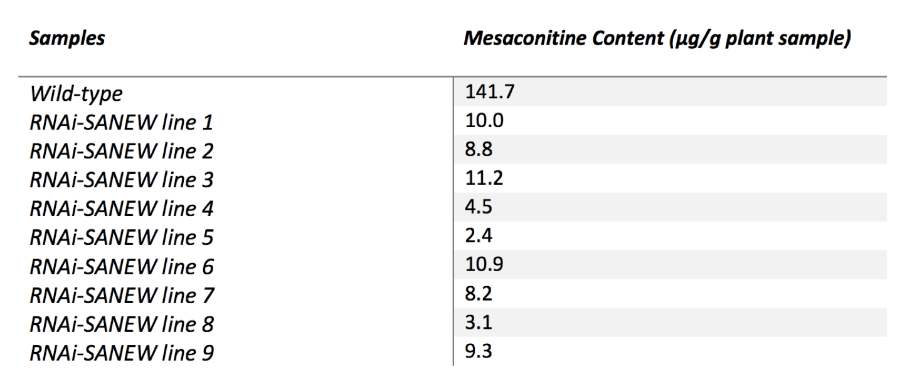
Task: Select RNAi-SANEW line 5 label
Action: pyautogui.click(x=121, y=238)
